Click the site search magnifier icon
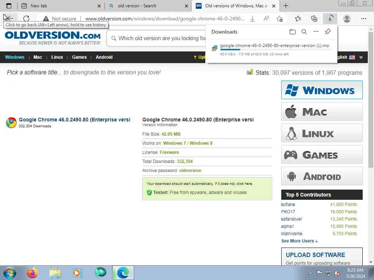Viewport: 374px width, 280px height. tap(114, 38)
